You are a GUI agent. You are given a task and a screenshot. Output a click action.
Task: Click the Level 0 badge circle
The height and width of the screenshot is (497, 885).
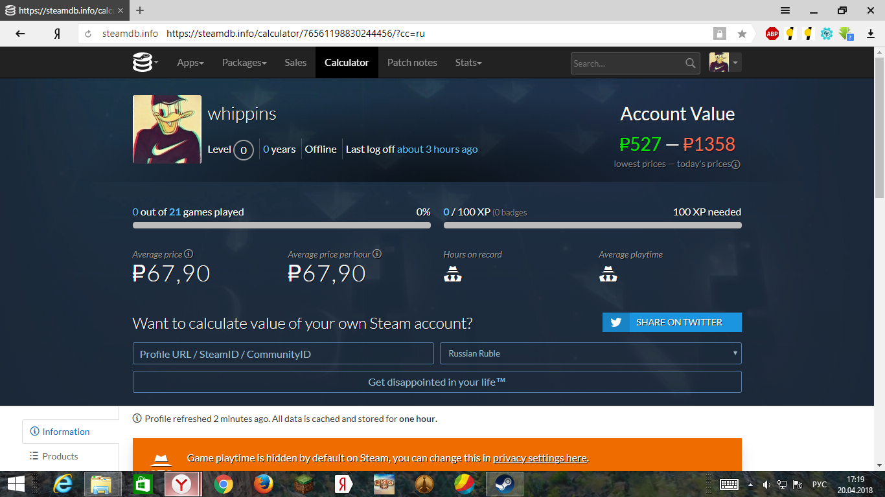coord(244,150)
